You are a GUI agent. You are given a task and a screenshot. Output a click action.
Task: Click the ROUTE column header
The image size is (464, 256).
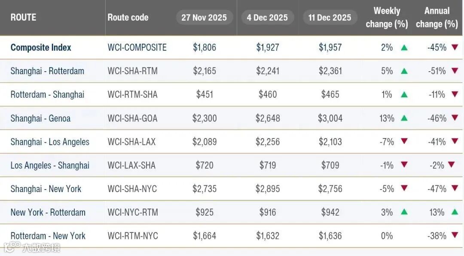pyautogui.click(x=23, y=18)
